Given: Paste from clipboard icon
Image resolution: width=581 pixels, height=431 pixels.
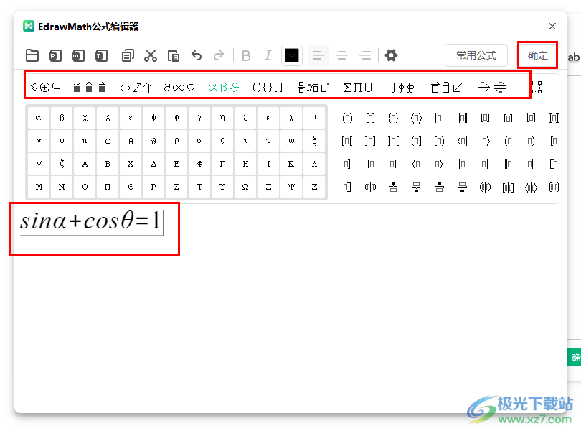Looking at the screenshot, I should point(174,56).
